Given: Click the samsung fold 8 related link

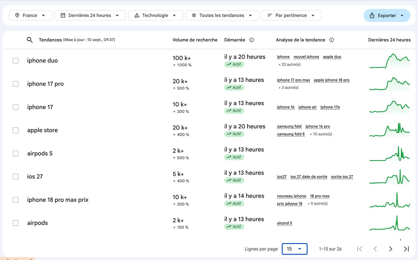Looking at the screenshot, I should pos(291,134).
